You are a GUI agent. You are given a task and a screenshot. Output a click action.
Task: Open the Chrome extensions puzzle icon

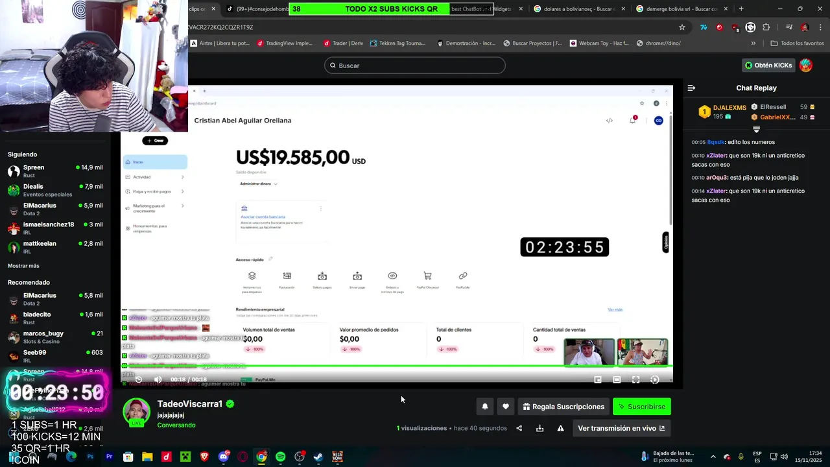pos(766,27)
